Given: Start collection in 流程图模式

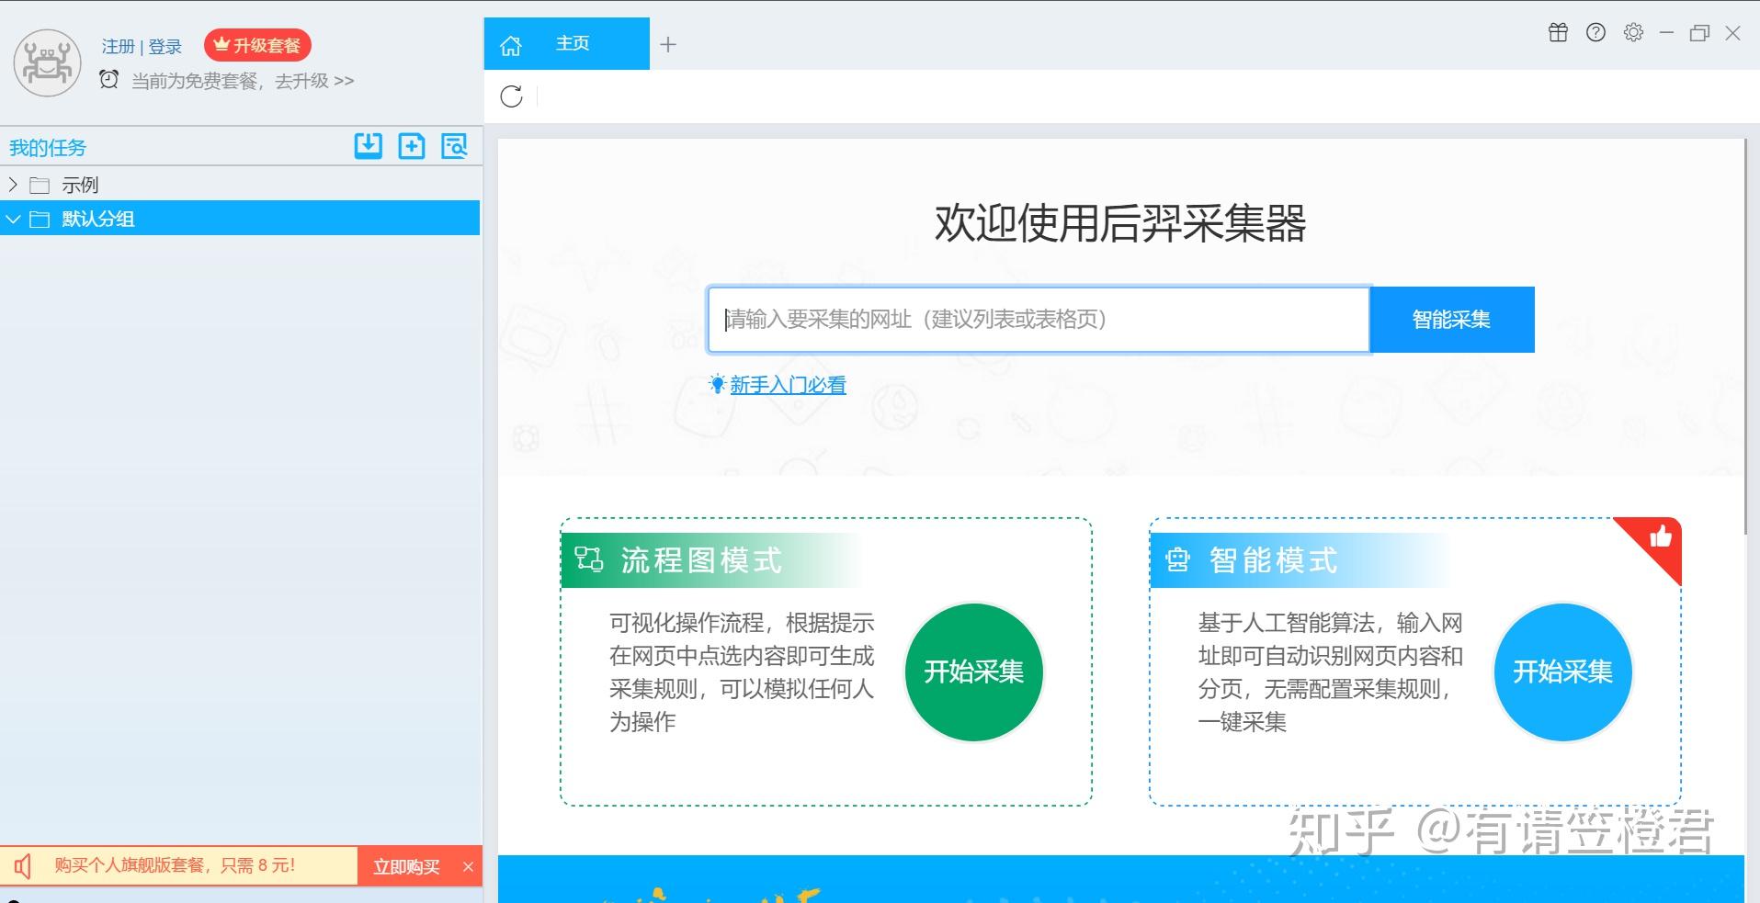Looking at the screenshot, I should coord(974,672).
